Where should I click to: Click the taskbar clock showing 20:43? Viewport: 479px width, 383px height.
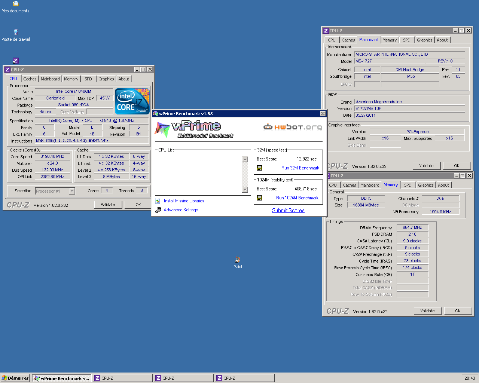470,378
